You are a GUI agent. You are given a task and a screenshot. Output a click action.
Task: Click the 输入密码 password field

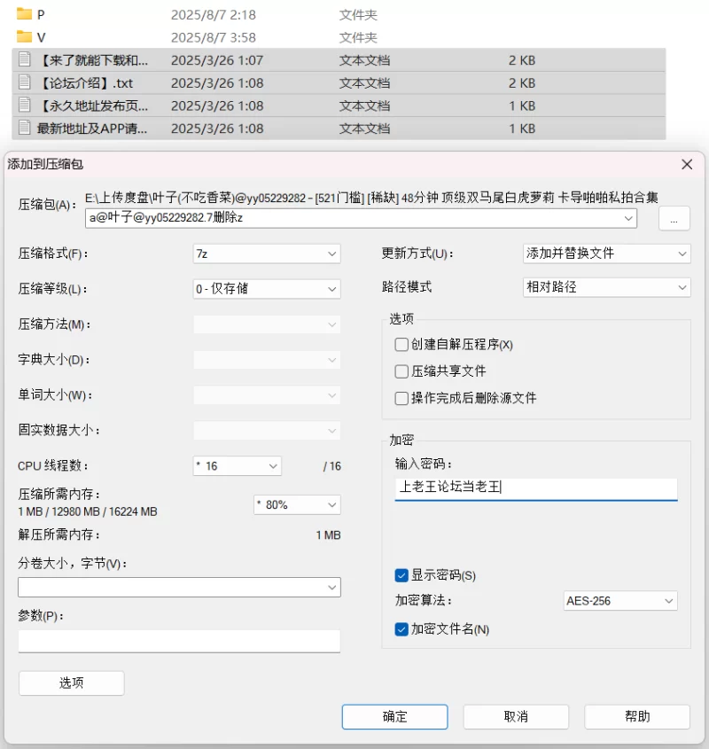coord(536,488)
